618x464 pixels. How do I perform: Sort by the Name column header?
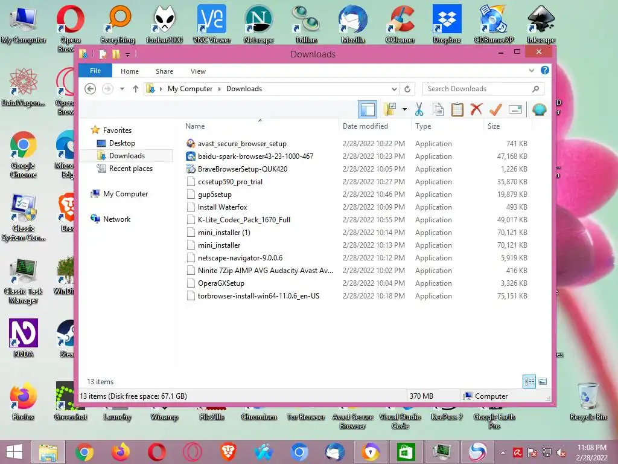(x=260, y=126)
